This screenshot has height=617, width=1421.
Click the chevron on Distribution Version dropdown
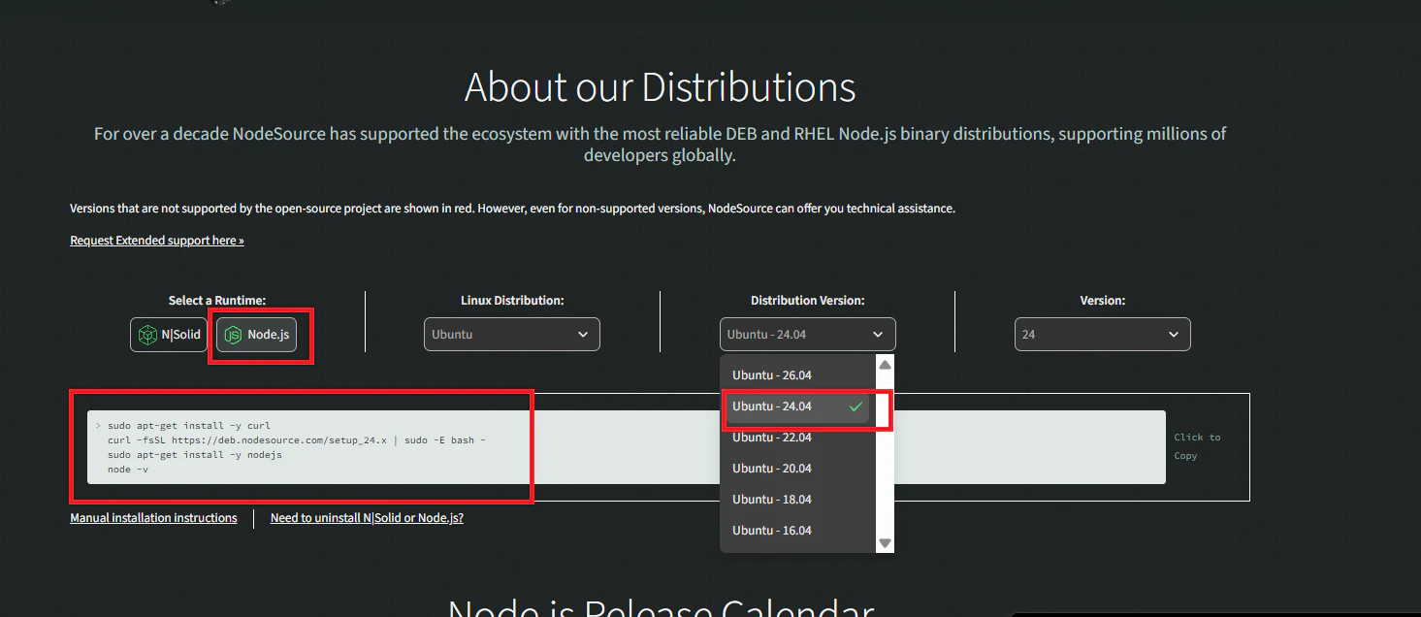[878, 335]
